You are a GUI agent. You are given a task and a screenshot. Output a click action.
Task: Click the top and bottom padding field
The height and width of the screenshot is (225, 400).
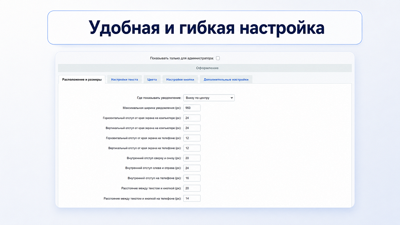click(x=192, y=158)
